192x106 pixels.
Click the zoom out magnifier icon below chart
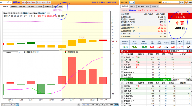point(84,105)
